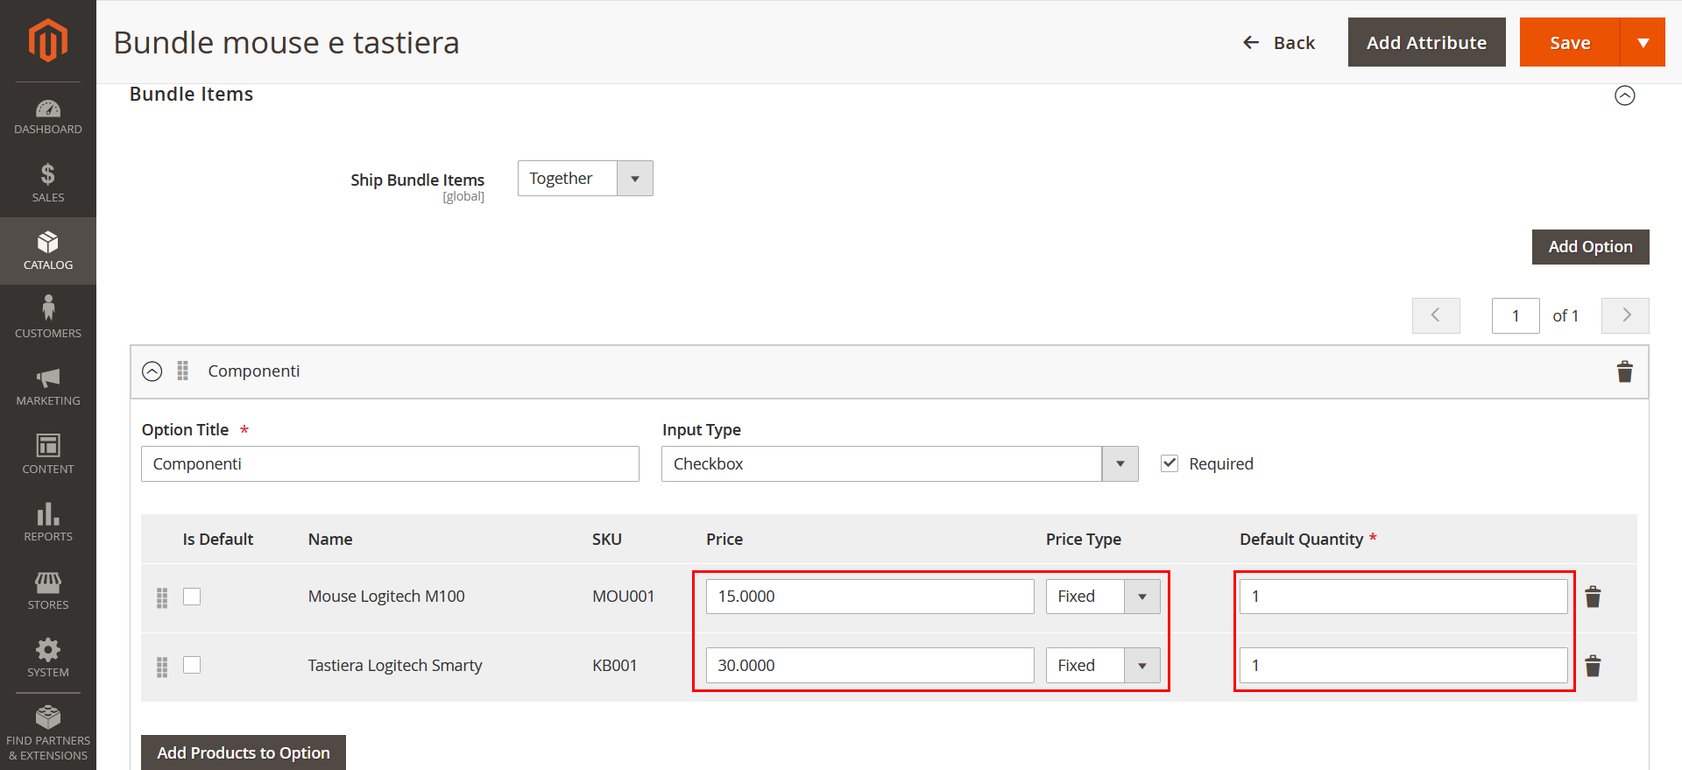Click the 30.0000 price field

click(x=870, y=666)
